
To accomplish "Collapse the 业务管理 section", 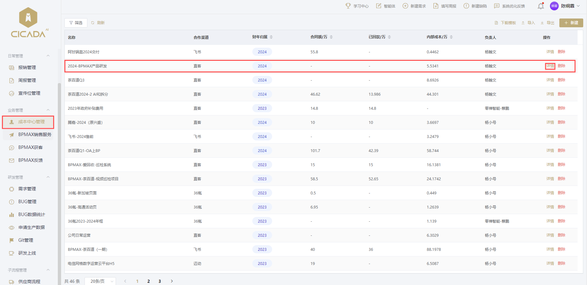I will 48,110.
